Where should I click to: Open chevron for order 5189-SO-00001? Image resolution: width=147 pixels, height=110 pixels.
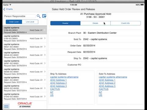[x=45, y=38]
